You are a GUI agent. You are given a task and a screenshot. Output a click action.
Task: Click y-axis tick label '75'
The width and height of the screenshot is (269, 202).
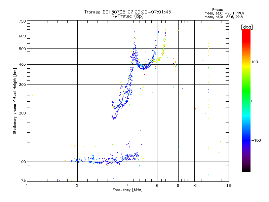pos(23,180)
